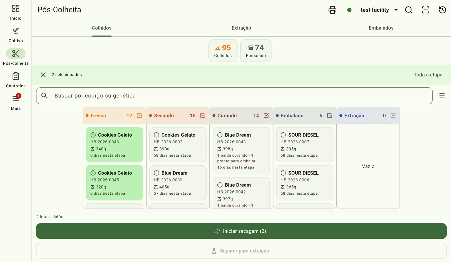The width and height of the screenshot is (451, 262).
Task: Open the Mais menu with notification badge
Action: [16, 103]
